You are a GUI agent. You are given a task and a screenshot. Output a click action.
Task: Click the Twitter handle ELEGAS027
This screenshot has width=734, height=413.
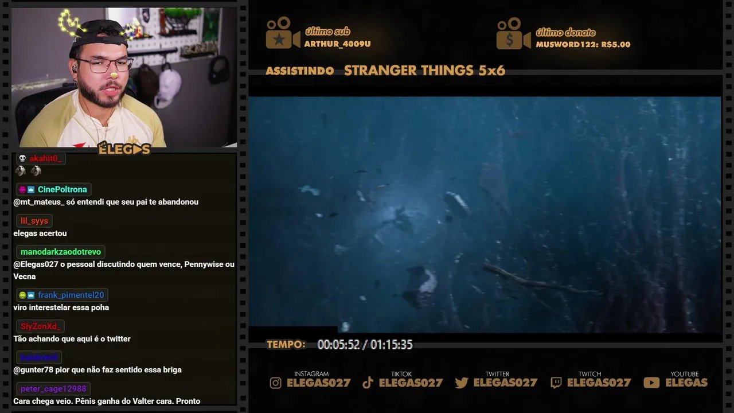505,383
